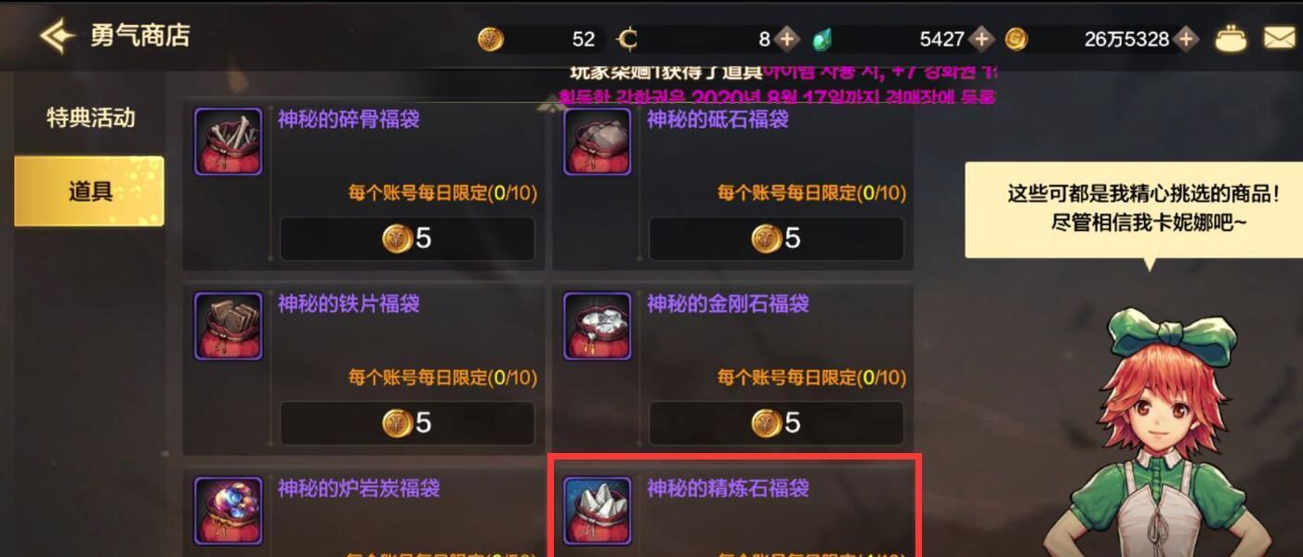
Task: Select the 神秘的炉岩炭福袋 item icon
Action: (x=228, y=511)
